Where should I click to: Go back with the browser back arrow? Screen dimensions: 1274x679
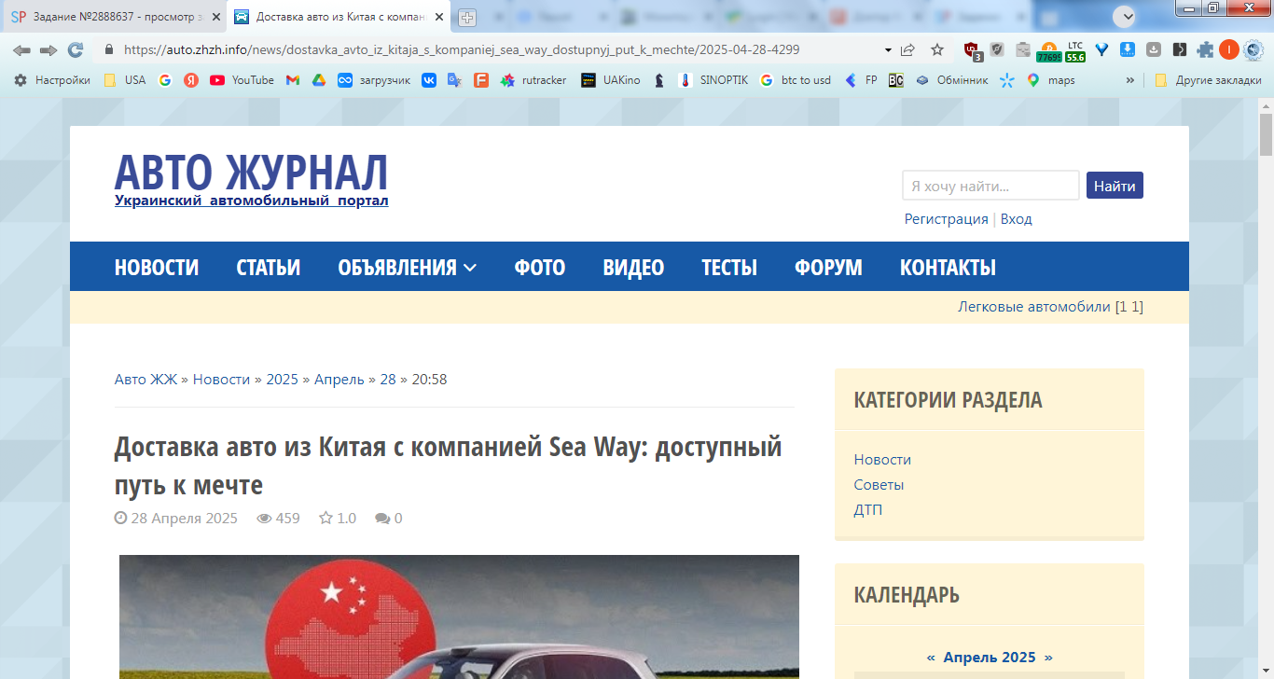[x=21, y=50]
